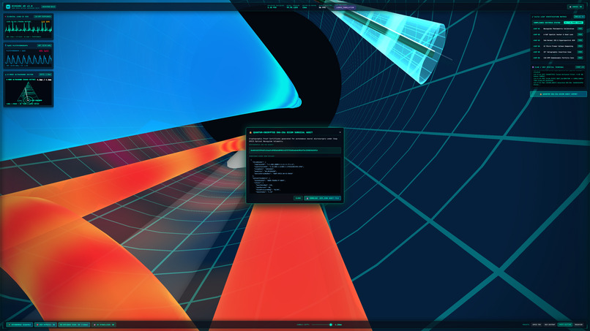The height and width of the screenshot is (331, 590).
Task: Click the purple LUMEN_CANNULATION phase badge
Action: (x=345, y=7)
